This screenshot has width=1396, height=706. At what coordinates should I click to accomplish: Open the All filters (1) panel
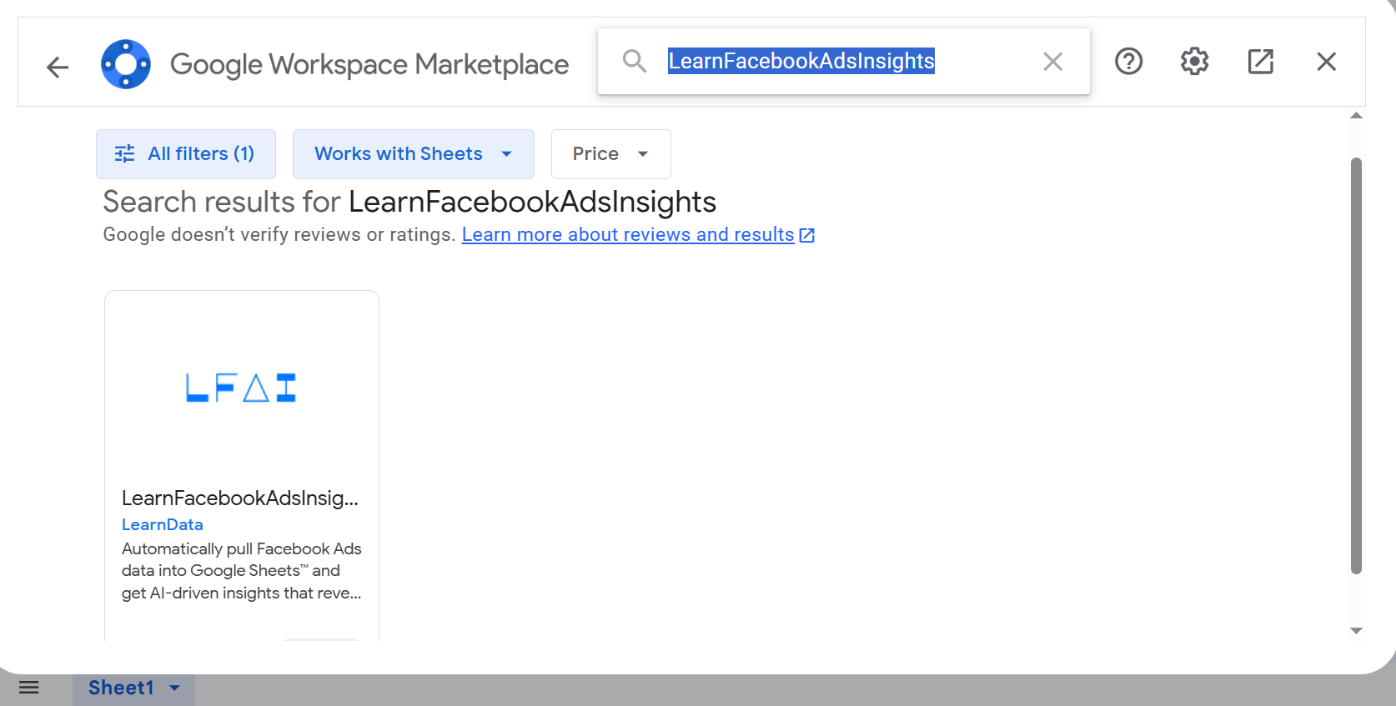[186, 154]
